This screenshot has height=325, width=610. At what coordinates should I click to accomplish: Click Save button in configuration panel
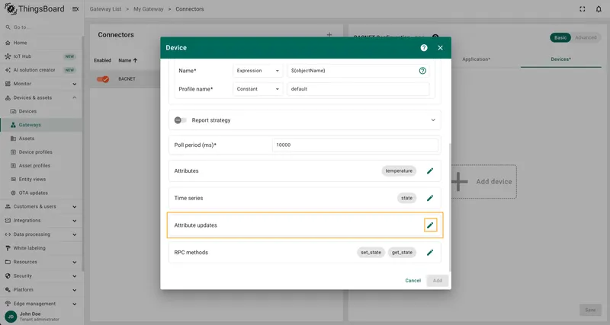pyautogui.click(x=590, y=310)
